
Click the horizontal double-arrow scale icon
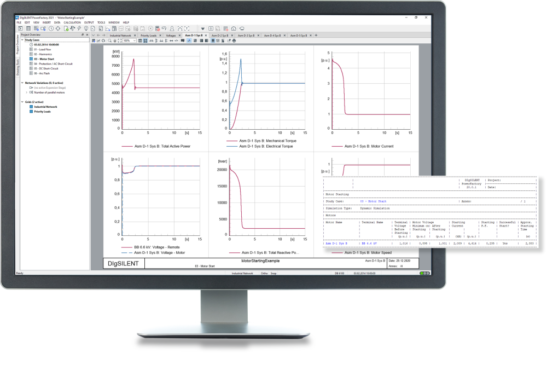pyautogui.click(x=171, y=41)
